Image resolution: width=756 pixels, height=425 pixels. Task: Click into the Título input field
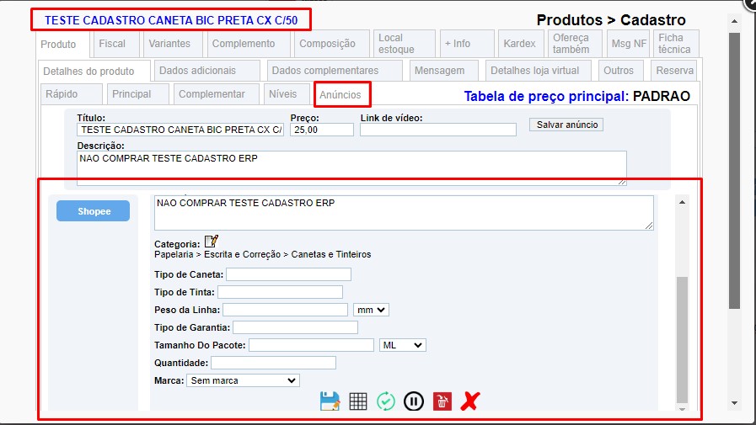pyautogui.click(x=180, y=130)
